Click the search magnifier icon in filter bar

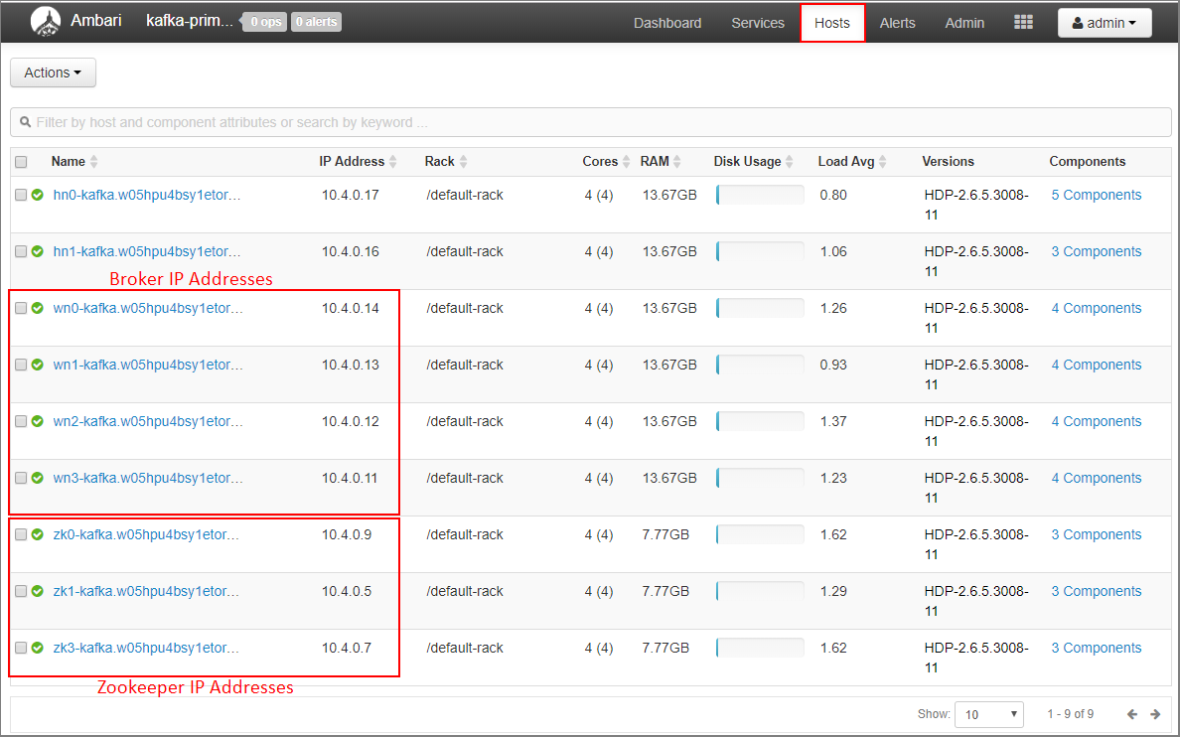pos(25,121)
